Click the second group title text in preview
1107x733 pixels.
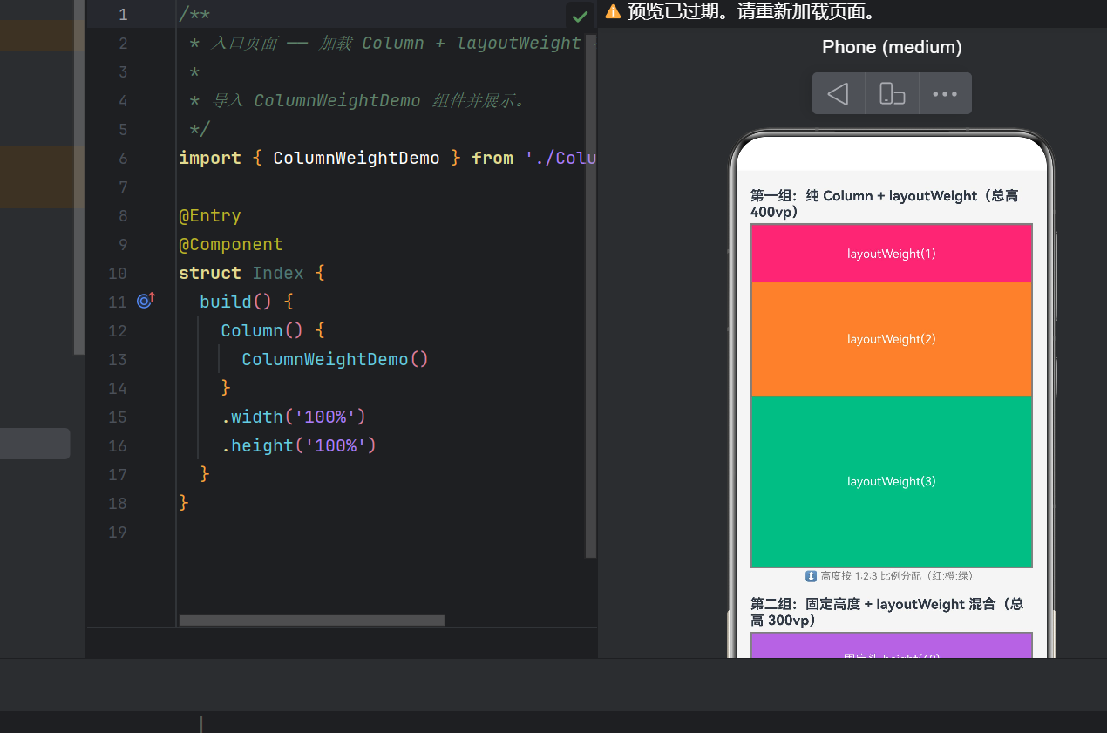(886, 612)
